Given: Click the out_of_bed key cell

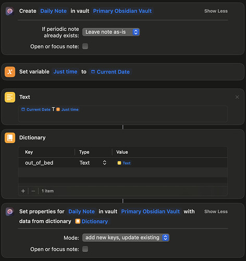Looking at the screenshot, I should [x=39, y=163].
